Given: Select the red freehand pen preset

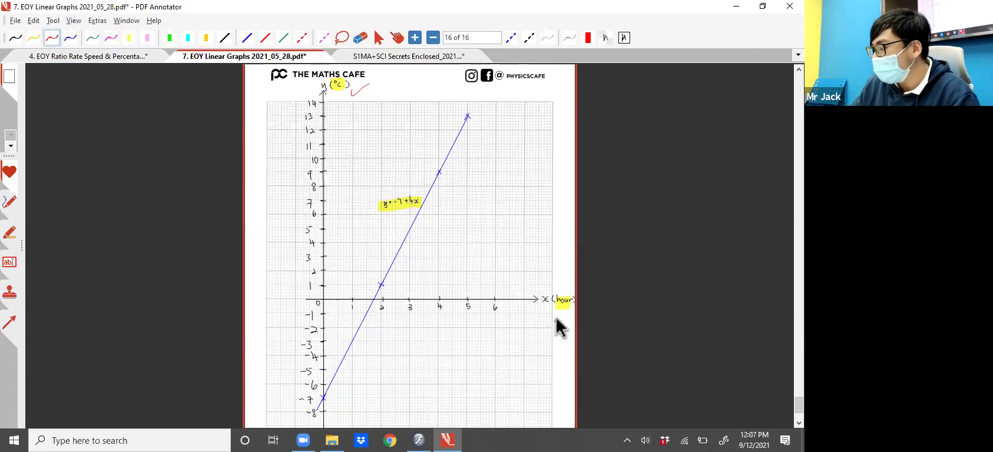Looking at the screenshot, I should coord(52,38).
